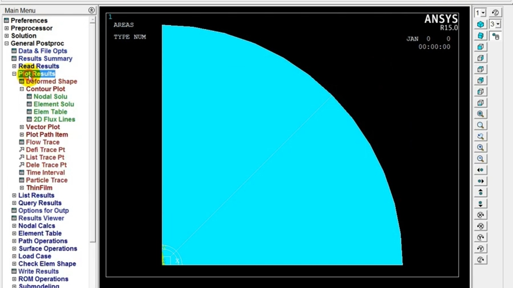Click the Zoom In magnifier icon

pos(481,148)
